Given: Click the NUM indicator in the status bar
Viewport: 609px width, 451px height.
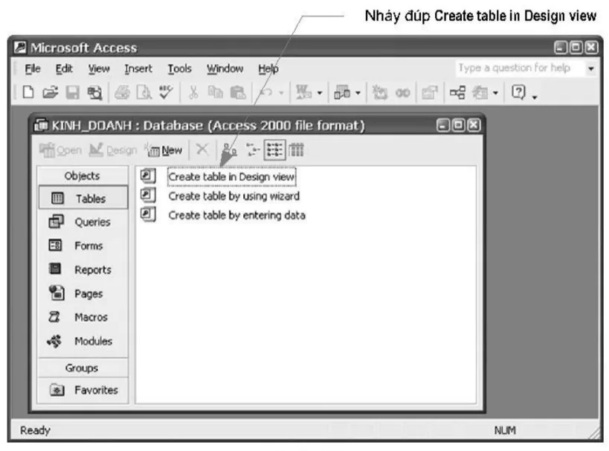Looking at the screenshot, I should [505, 430].
